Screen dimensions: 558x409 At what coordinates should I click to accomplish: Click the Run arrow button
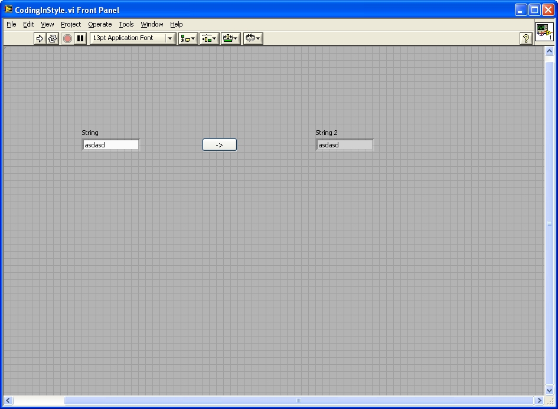(40, 38)
